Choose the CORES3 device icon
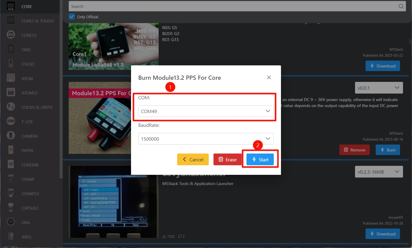 (x=11, y=35)
